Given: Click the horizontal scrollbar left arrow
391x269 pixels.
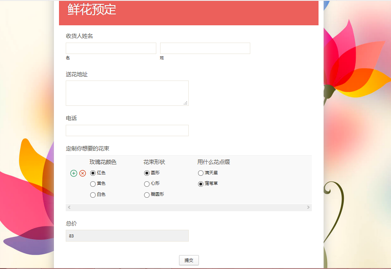Looking at the screenshot, I should click(x=69, y=207).
